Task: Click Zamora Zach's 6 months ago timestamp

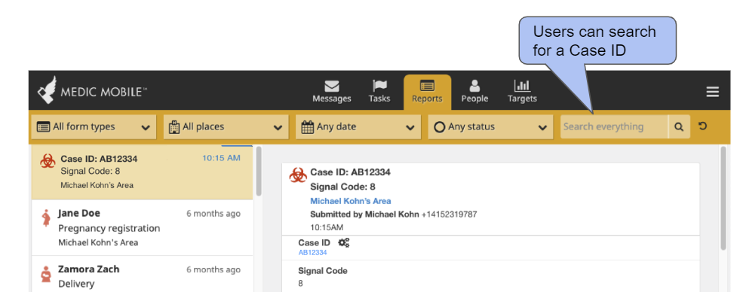Action: [213, 270]
